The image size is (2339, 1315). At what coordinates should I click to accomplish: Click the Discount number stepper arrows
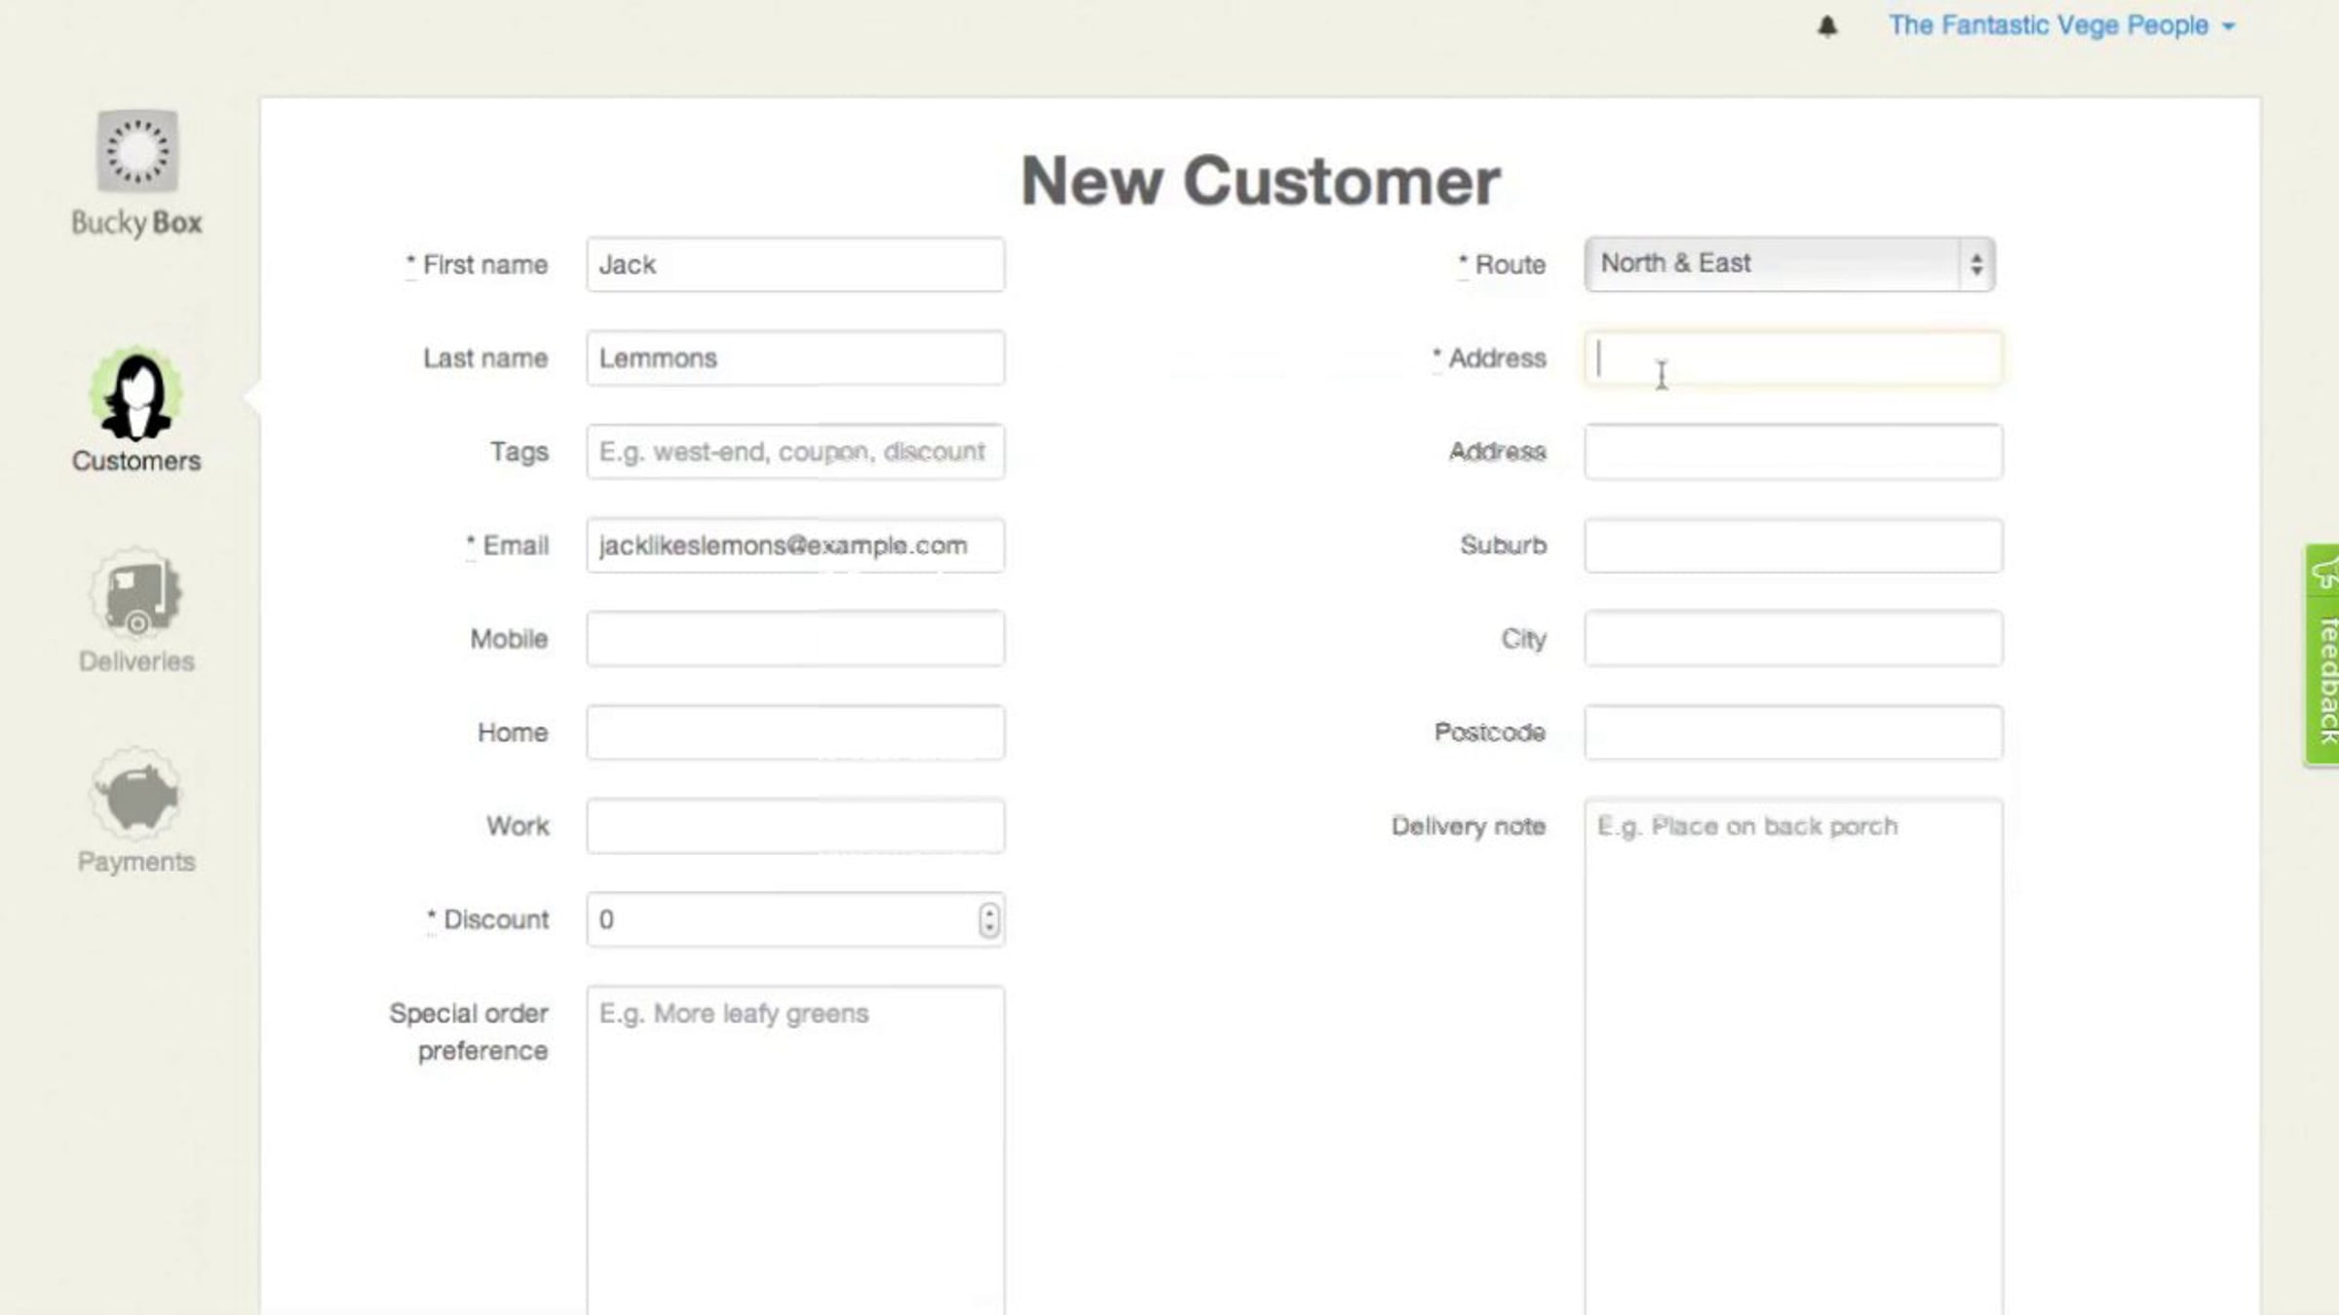pos(988,920)
